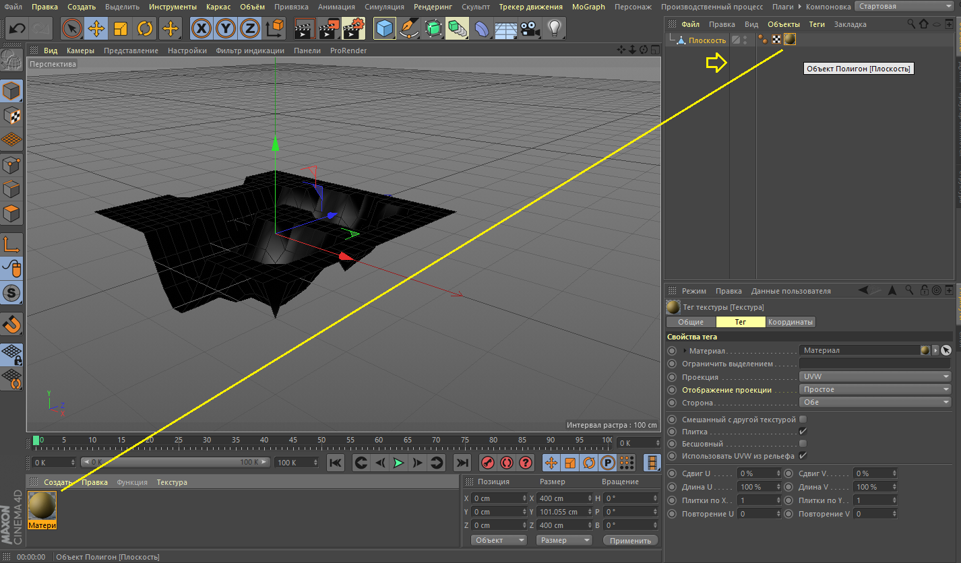
Task: Toggle the Плитка checkbox
Action: pos(803,432)
